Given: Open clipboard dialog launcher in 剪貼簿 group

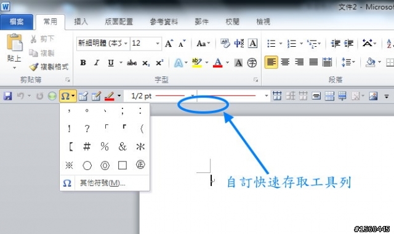Looking at the screenshot, I should (x=68, y=80).
